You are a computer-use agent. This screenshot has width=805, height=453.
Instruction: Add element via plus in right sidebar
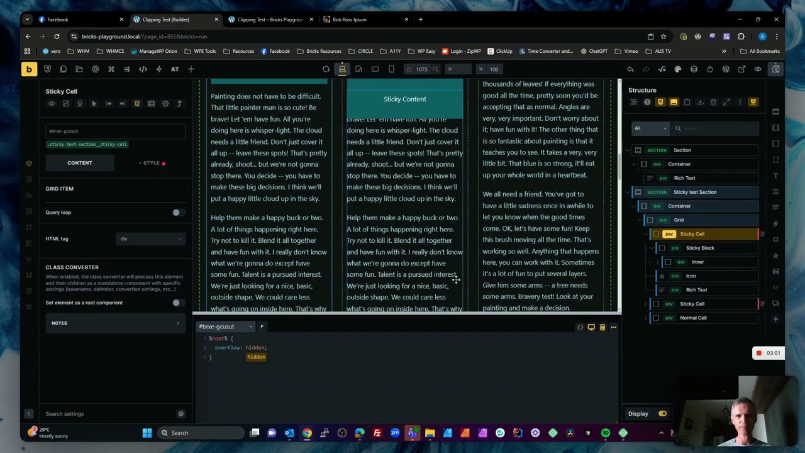[x=775, y=319]
